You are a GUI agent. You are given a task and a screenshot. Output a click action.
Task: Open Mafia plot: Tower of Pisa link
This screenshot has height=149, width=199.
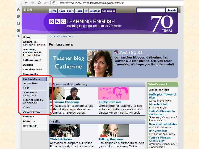[163, 96]
